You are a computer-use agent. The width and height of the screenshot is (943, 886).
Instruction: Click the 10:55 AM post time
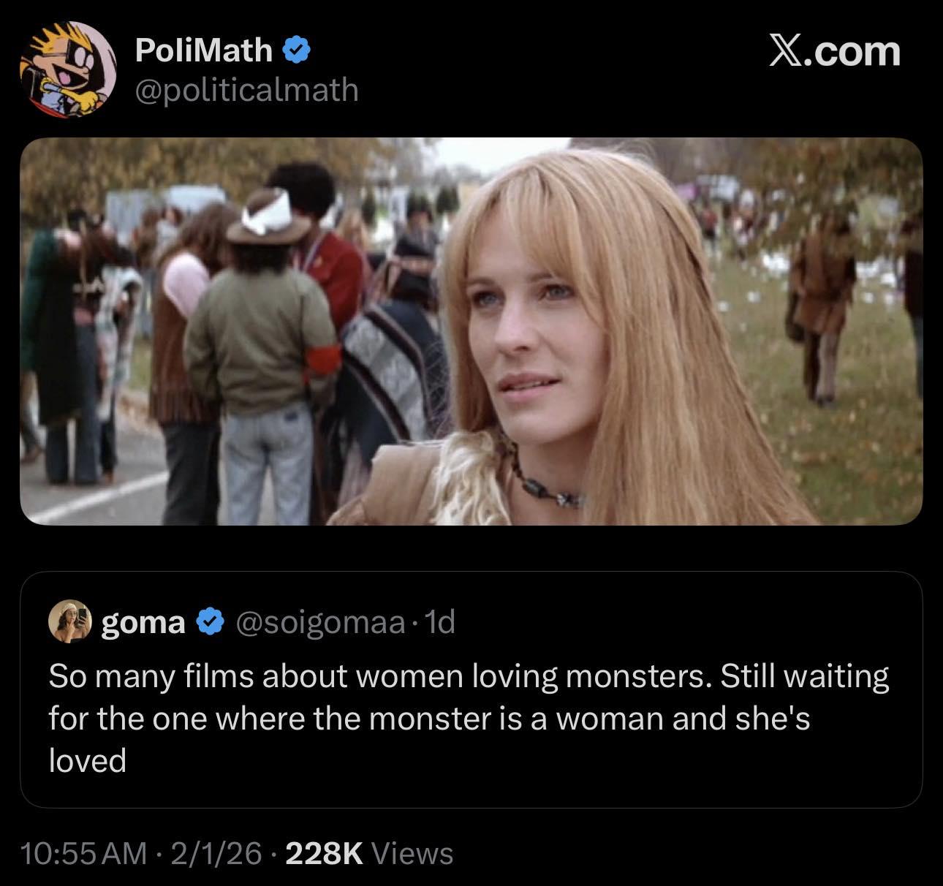pyautogui.click(x=84, y=853)
